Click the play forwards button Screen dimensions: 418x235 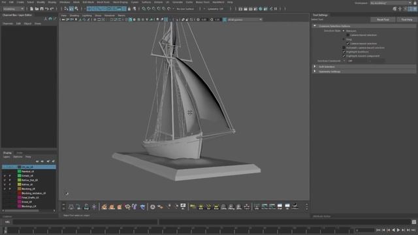[x=398, y=230]
